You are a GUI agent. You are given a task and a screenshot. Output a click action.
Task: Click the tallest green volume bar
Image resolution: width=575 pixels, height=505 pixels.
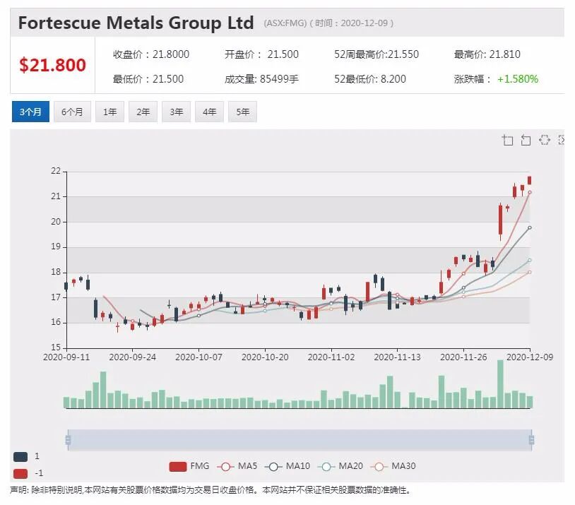click(500, 384)
